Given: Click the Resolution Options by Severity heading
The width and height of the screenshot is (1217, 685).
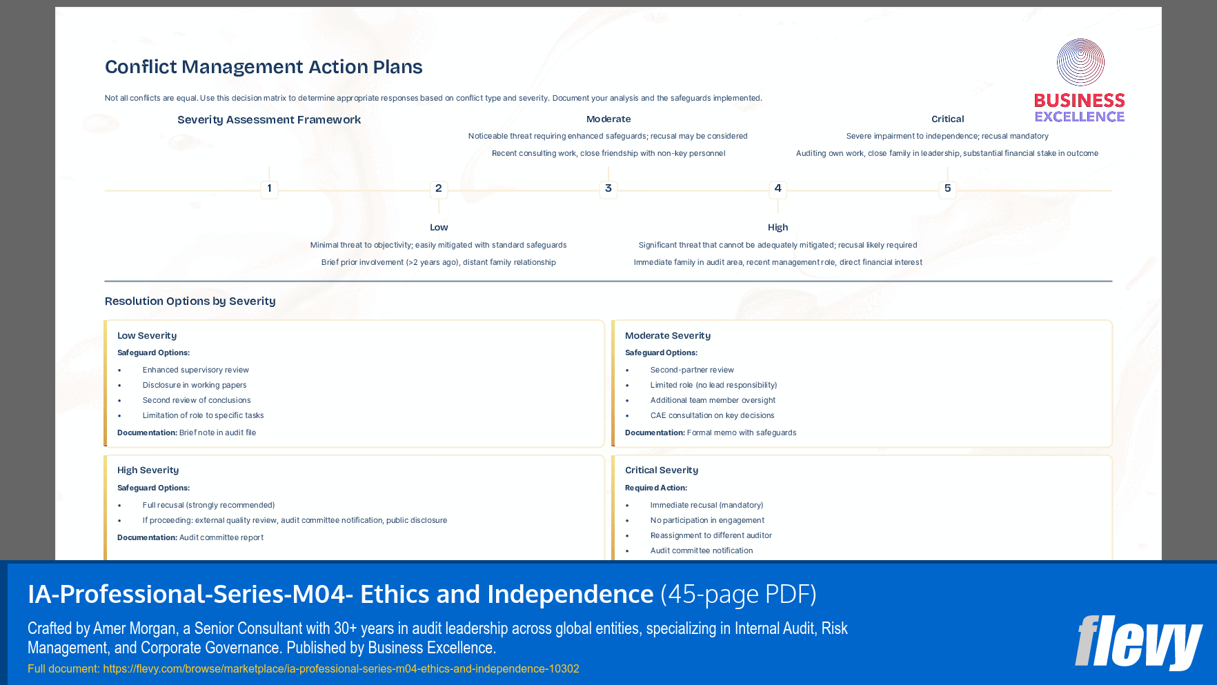Looking at the screenshot, I should [x=190, y=301].
